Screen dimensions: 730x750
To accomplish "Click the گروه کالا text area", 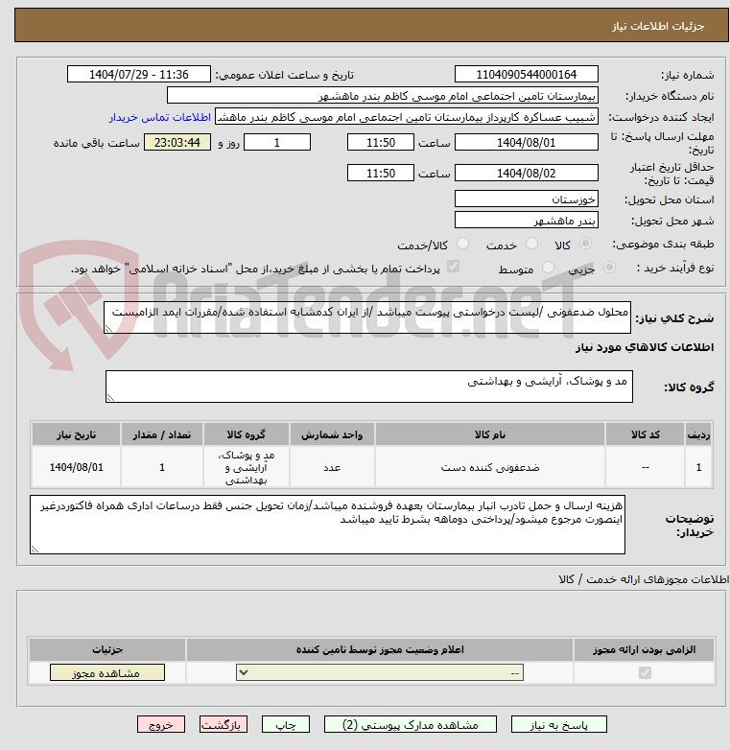I will tap(368, 387).
